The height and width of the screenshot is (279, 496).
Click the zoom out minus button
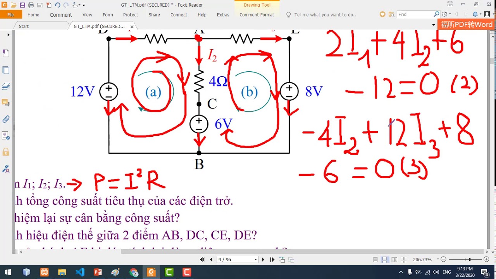(x=444, y=260)
